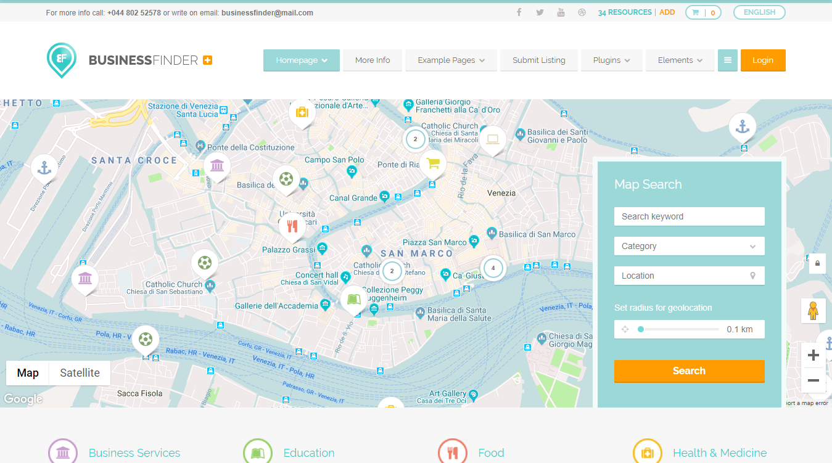Click the Health & Medicine category icon

(x=648, y=451)
